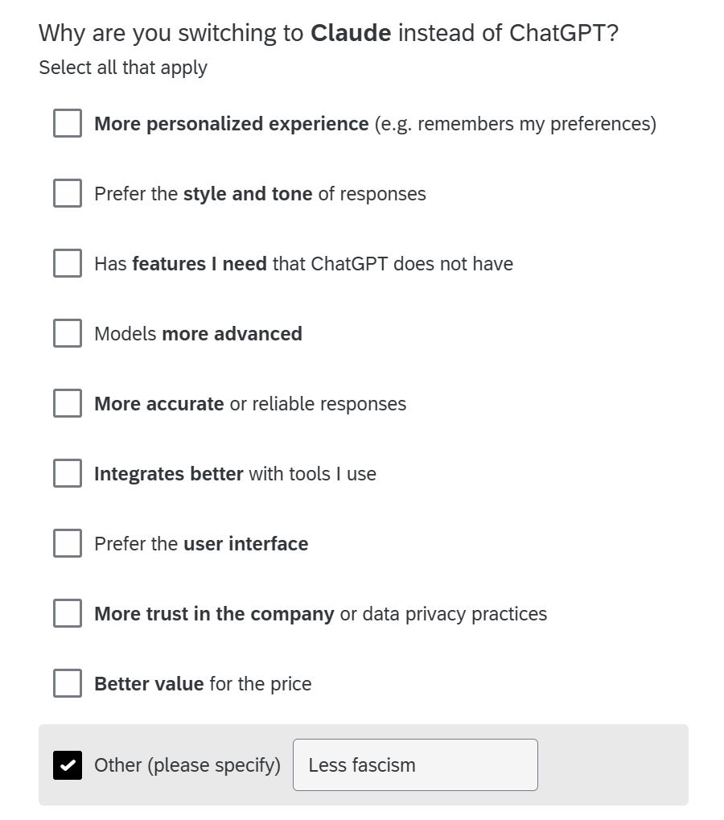Enable the Models more advanced checkbox
The height and width of the screenshot is (820, 724).
tap(68, 334)
